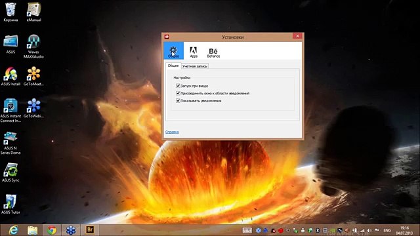Toggle Присоединить окно к области уведомлений checkbox
Viewport: 420px width, 236px height.
[178, 93]
